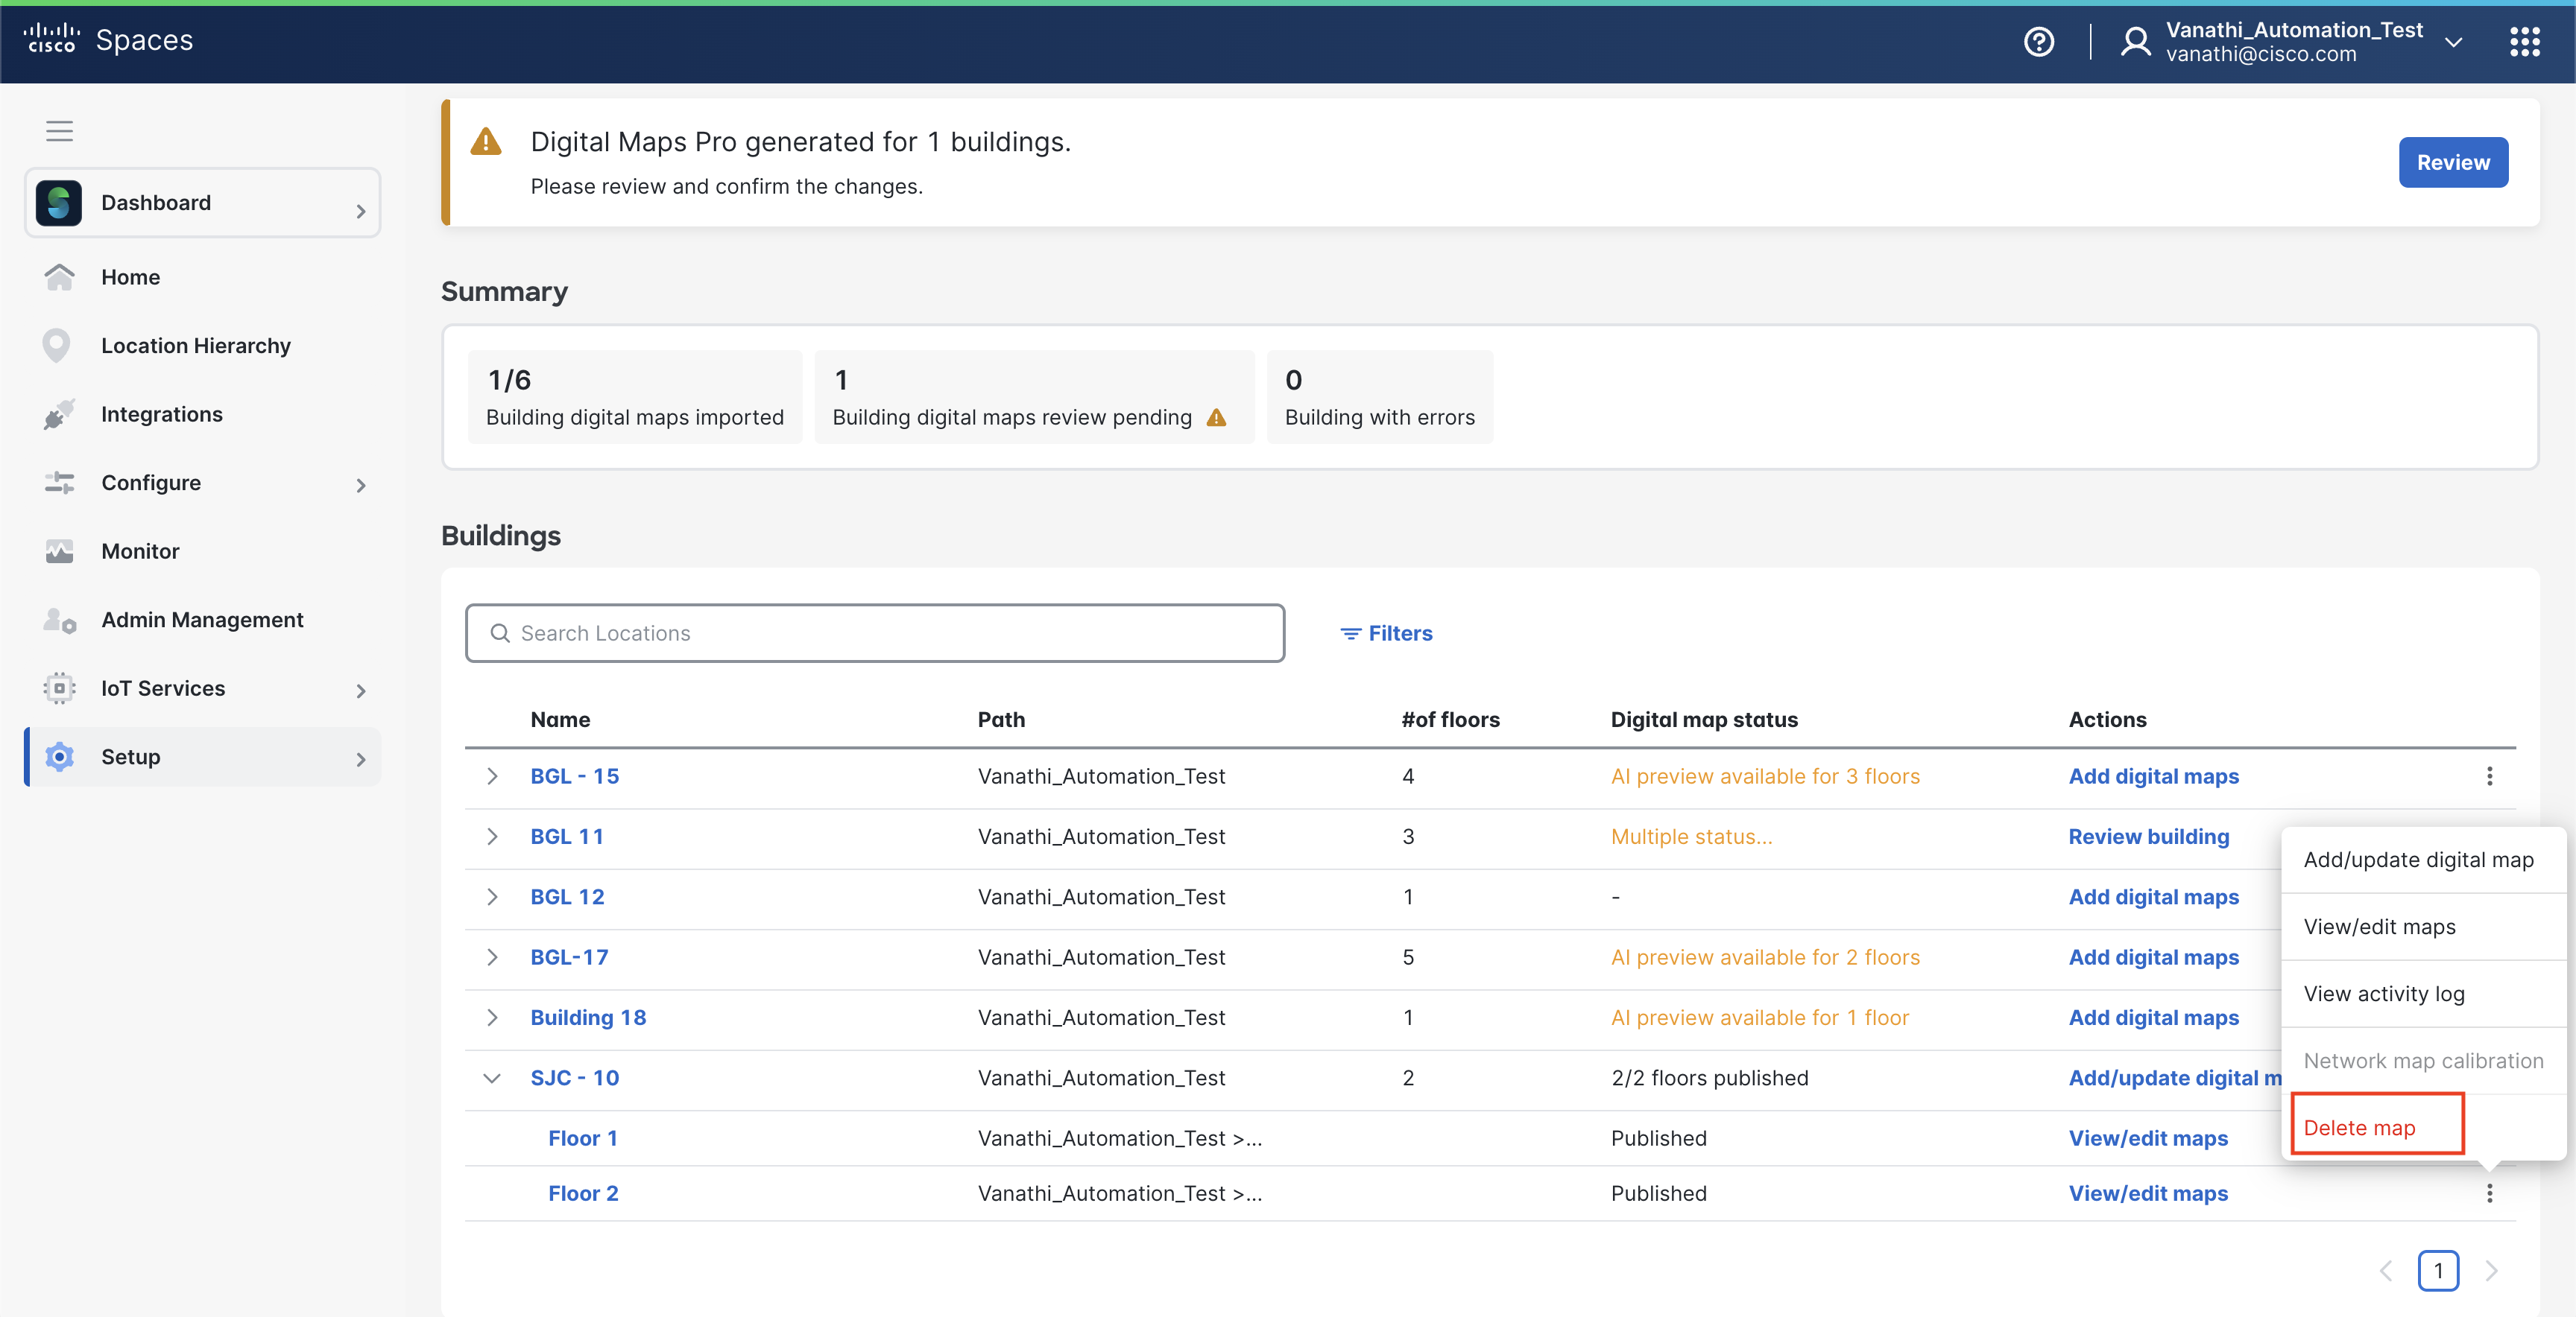
Task: Click the blue Review button
Action: (2452, 162)
